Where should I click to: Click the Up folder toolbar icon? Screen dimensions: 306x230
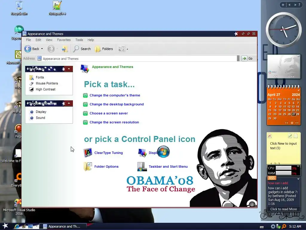65,49
